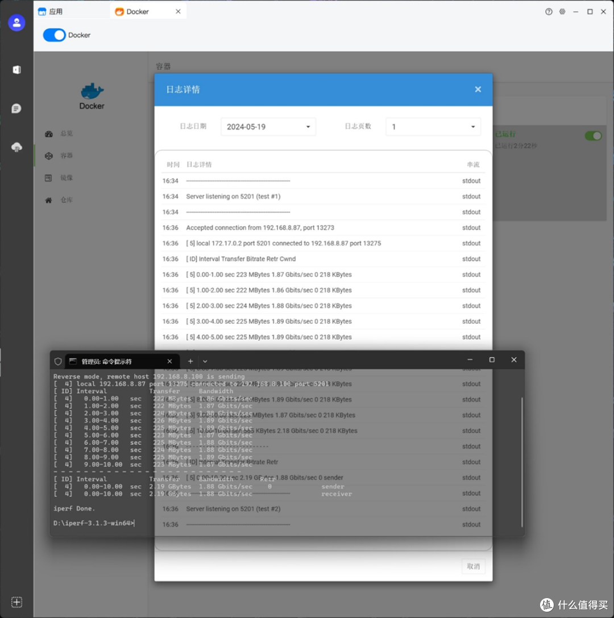This screenshot has width=614, height=618.
Task: Toggle the Docker main switch off
Action: pyautogui.click(x=54, y=35)
